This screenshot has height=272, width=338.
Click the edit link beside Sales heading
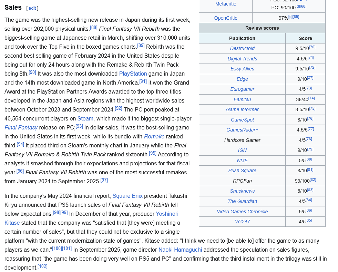32,8
